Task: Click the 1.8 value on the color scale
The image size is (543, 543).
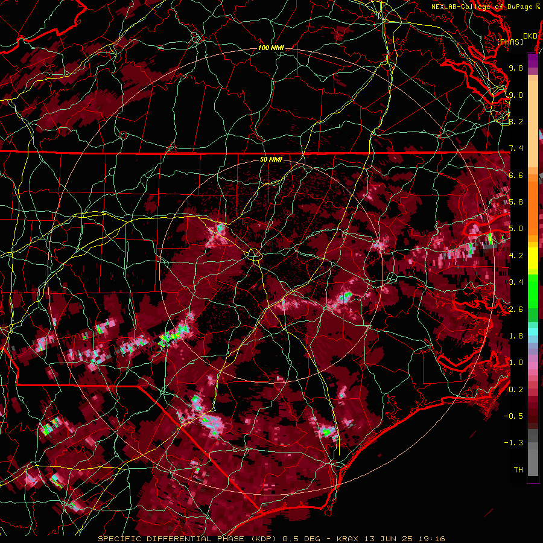Action: 516,336
